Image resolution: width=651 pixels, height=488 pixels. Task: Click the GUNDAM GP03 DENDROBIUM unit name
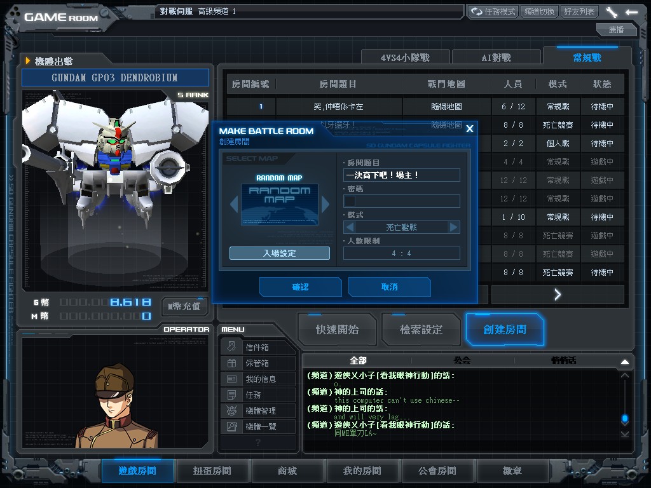coord(115,78)
